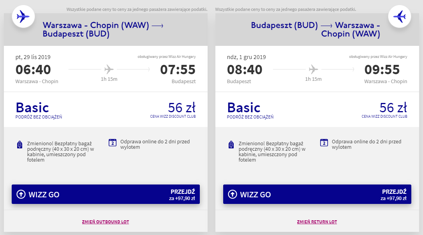
Task: Click the upgrade arrow icon beside WIZZ GO outbound
Action: tap(22, 194)
